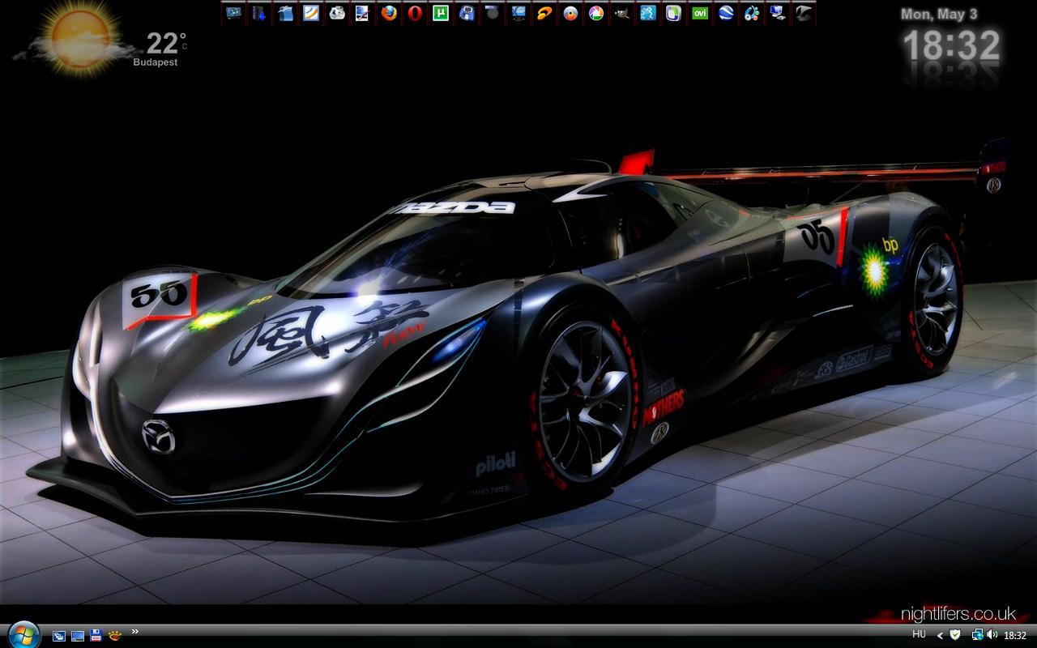Click the large 18:32 clock widget
Viewport: 1037px width, 648px height.
(951, 45)
